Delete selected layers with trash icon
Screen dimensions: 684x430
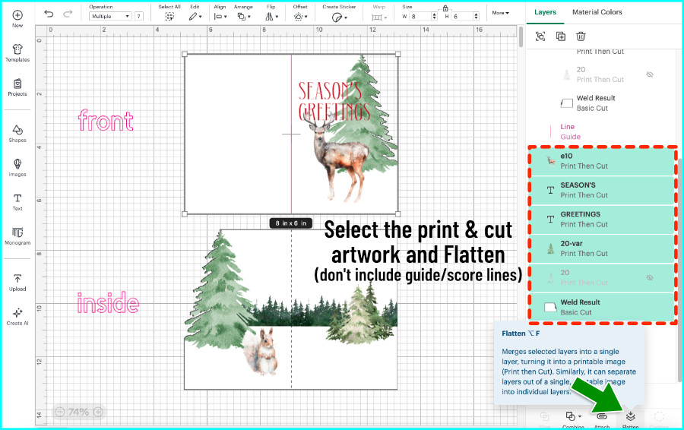[581, 36]
